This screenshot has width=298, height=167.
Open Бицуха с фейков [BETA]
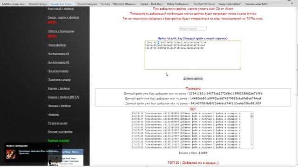pos(63,97)
